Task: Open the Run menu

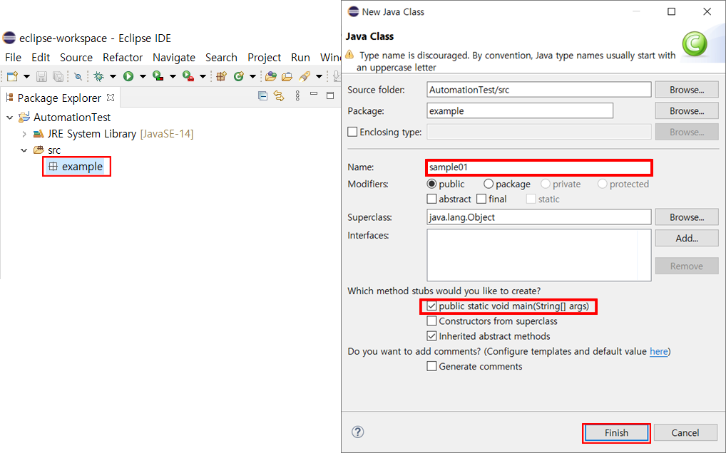Action: coord(300,57)
